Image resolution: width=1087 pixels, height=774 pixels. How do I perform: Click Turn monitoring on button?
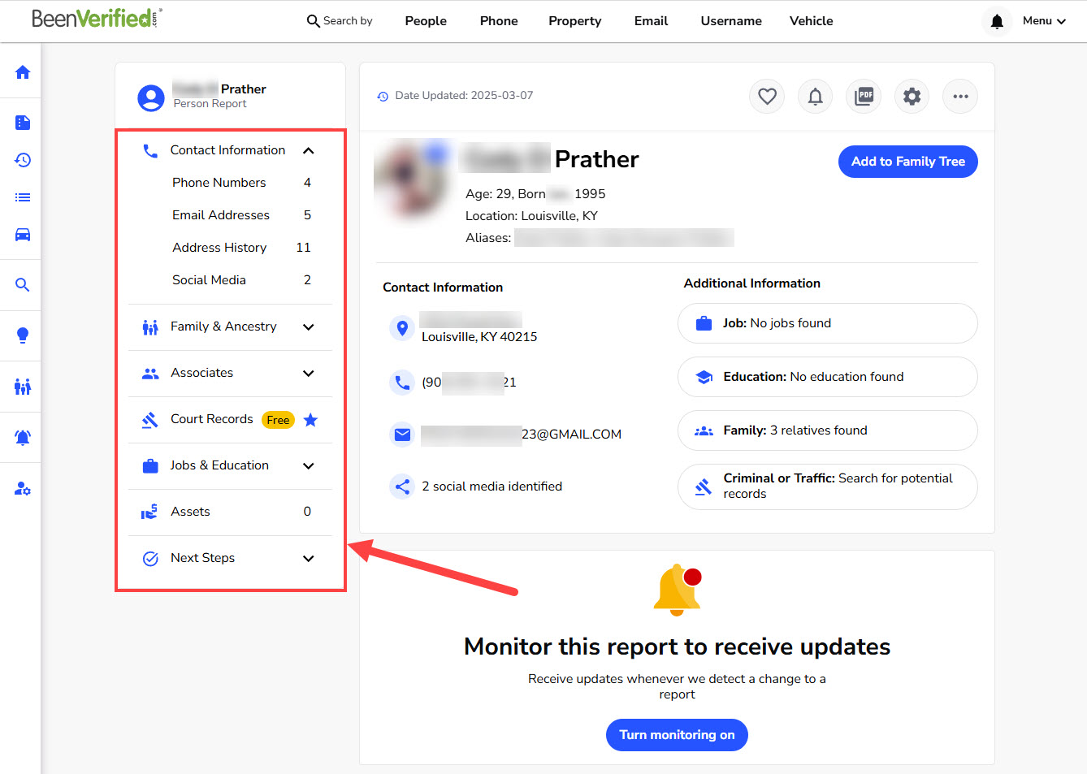click(677, 735)
